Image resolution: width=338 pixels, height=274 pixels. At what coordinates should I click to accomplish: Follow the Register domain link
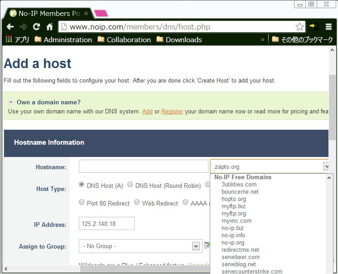tap(172, 112)
